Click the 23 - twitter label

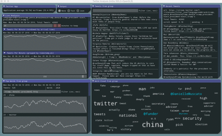pos(10,115)
